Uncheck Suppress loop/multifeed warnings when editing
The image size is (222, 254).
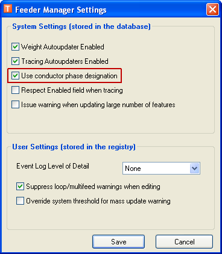click(x=20, y=187)
